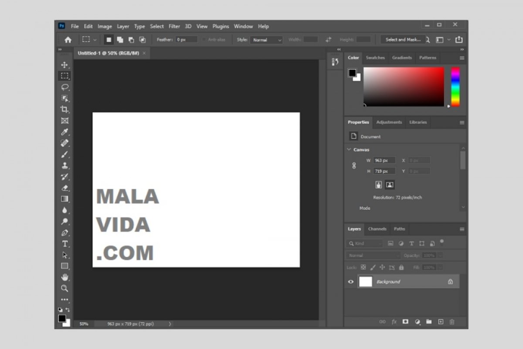Select the Eraser tool
Image resolution: width=523 pixels, height=349 pixels.
[65, 188]
